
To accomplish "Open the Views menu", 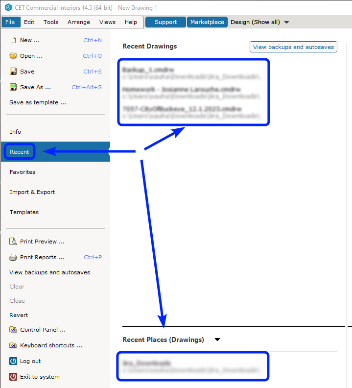I will [107, 22].
